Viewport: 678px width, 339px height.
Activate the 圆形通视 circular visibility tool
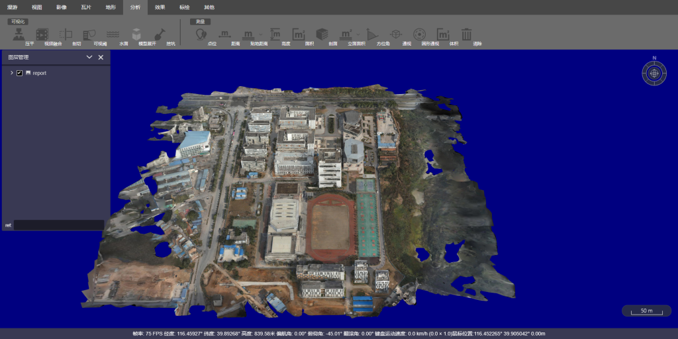(x=419, y=34)
